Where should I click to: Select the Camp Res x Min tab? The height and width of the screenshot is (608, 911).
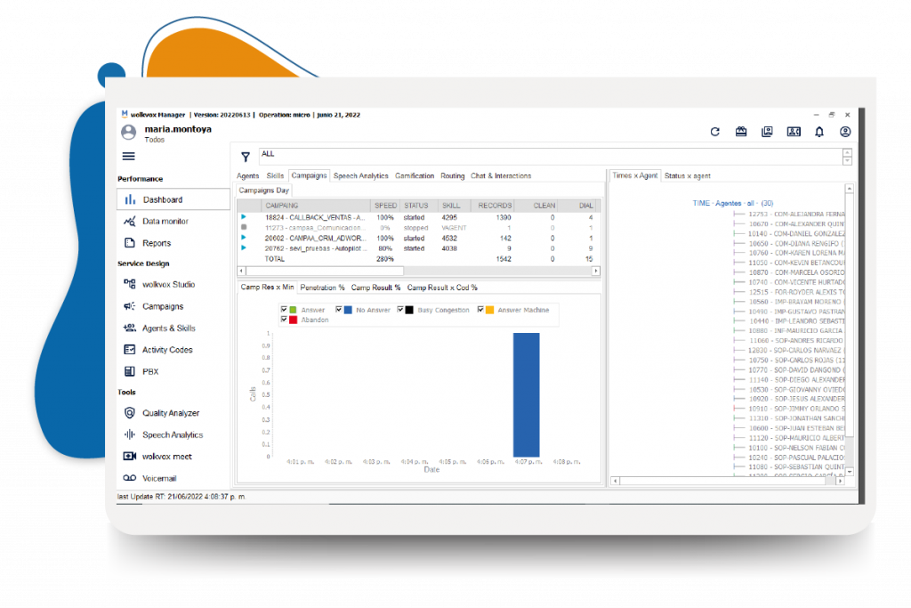pyautogui.click(x=267, y=288)
